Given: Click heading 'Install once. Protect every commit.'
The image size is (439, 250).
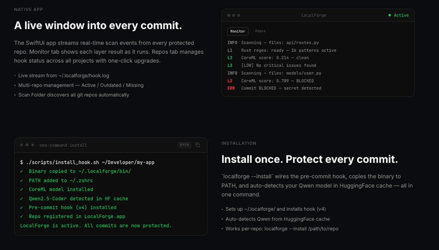Looking at the screenshot, I should tap(309, 159).
